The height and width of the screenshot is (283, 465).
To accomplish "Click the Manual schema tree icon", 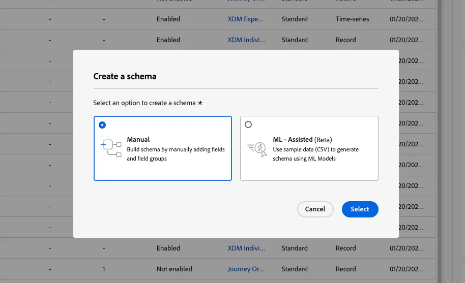I will 111,148.
